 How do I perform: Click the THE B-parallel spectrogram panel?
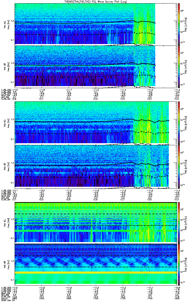(x=96, y=264)
